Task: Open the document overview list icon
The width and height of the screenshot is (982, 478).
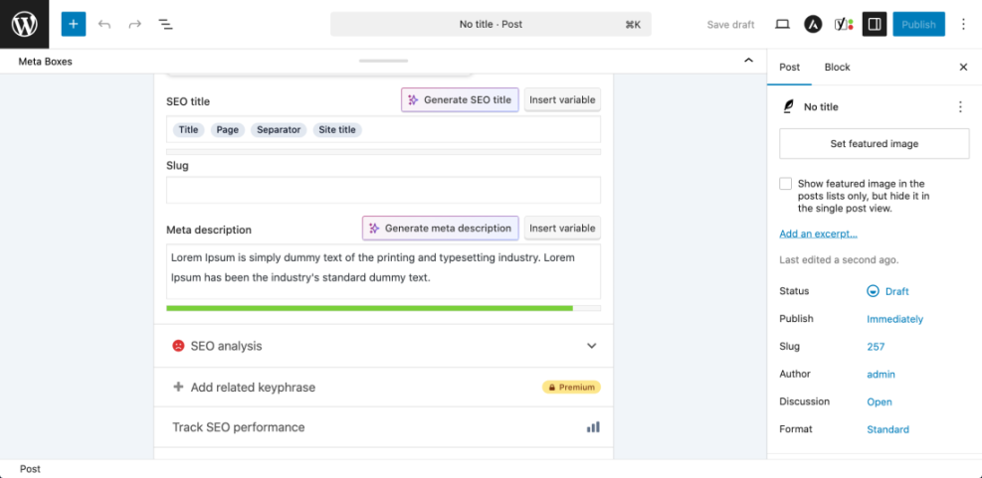Action: point(165,25)
